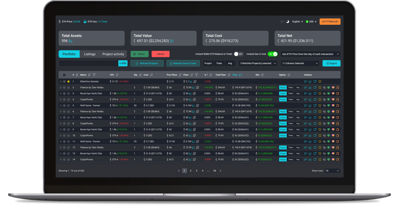The image size is (399, 210).
Task: Open the English language dropdown
Action: [x=297, y=22]
